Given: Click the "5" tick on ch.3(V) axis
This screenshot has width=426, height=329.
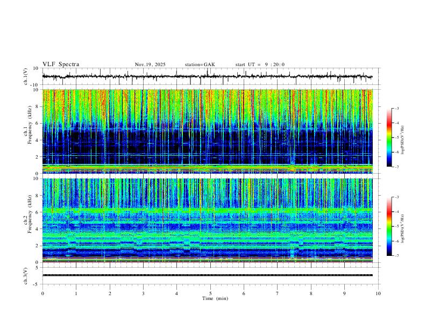Looking at the screenshot, I should 38,268.
